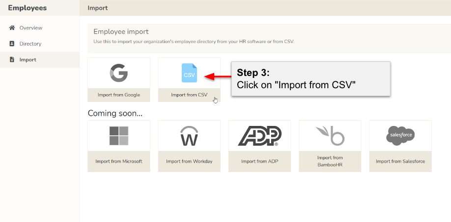
Task: Click the ADP logo icon
Action: click(x=259, y=136)
